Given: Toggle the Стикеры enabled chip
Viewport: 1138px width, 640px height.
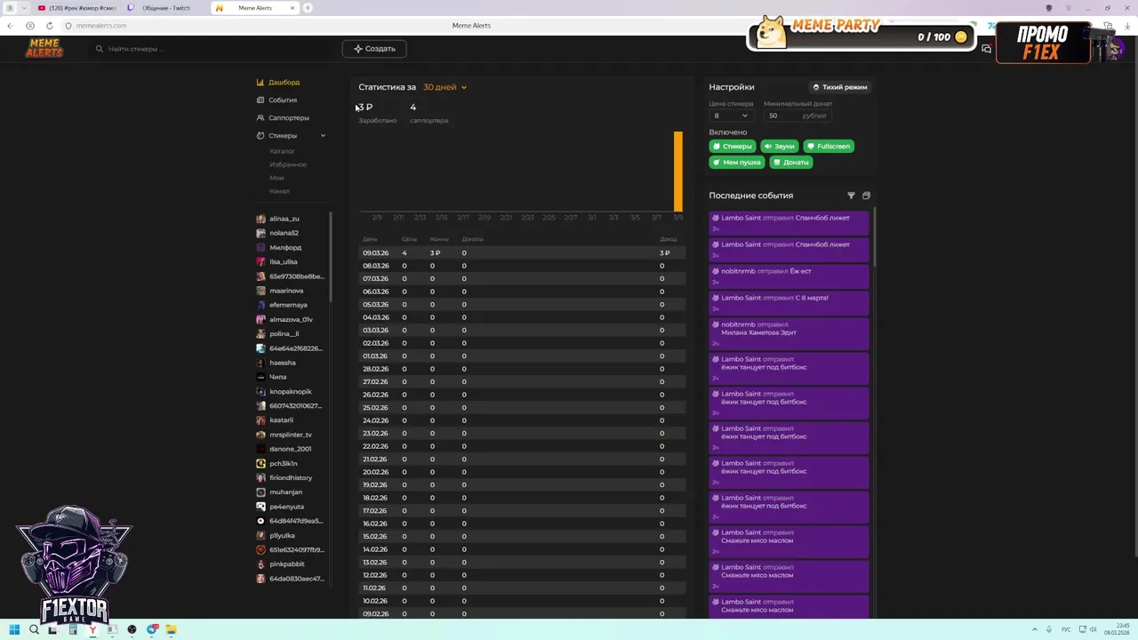Looking at the screenshot, I should (732, 146).
